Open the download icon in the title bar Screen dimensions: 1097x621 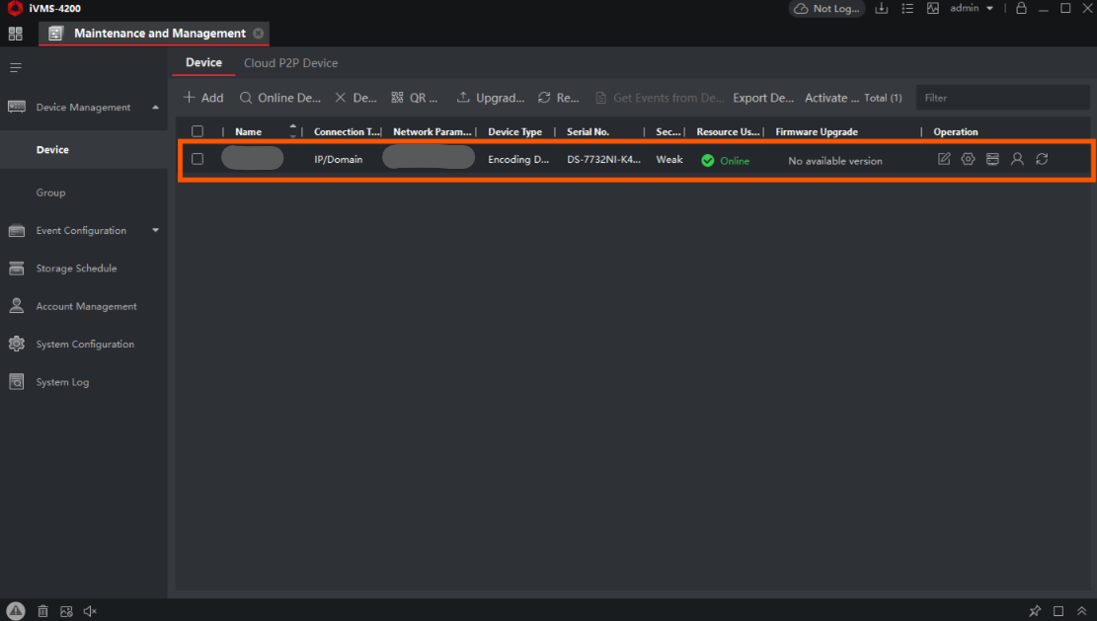(882, 8)
